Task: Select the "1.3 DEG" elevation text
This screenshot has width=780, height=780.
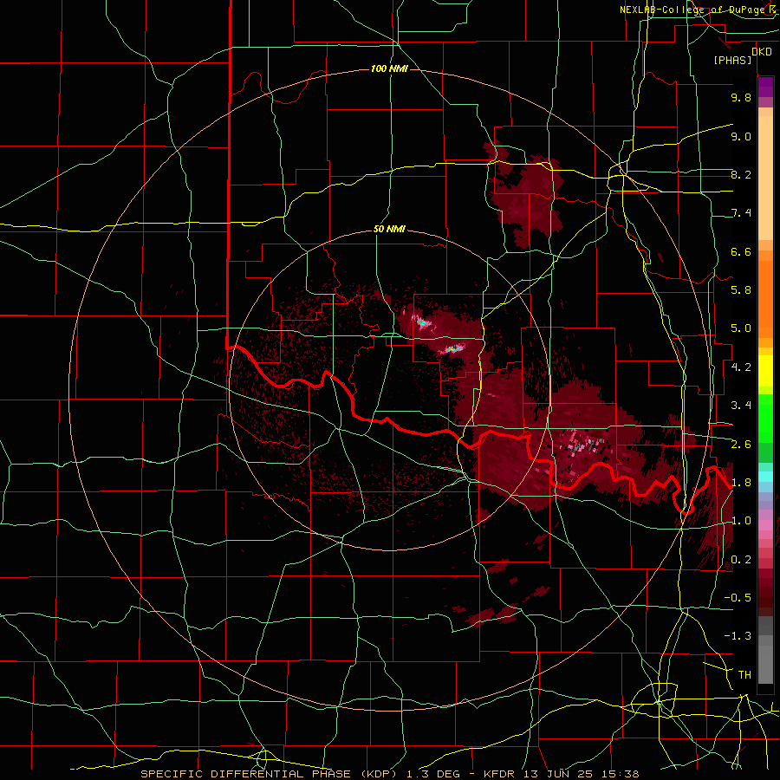Action: pos(432,774)
